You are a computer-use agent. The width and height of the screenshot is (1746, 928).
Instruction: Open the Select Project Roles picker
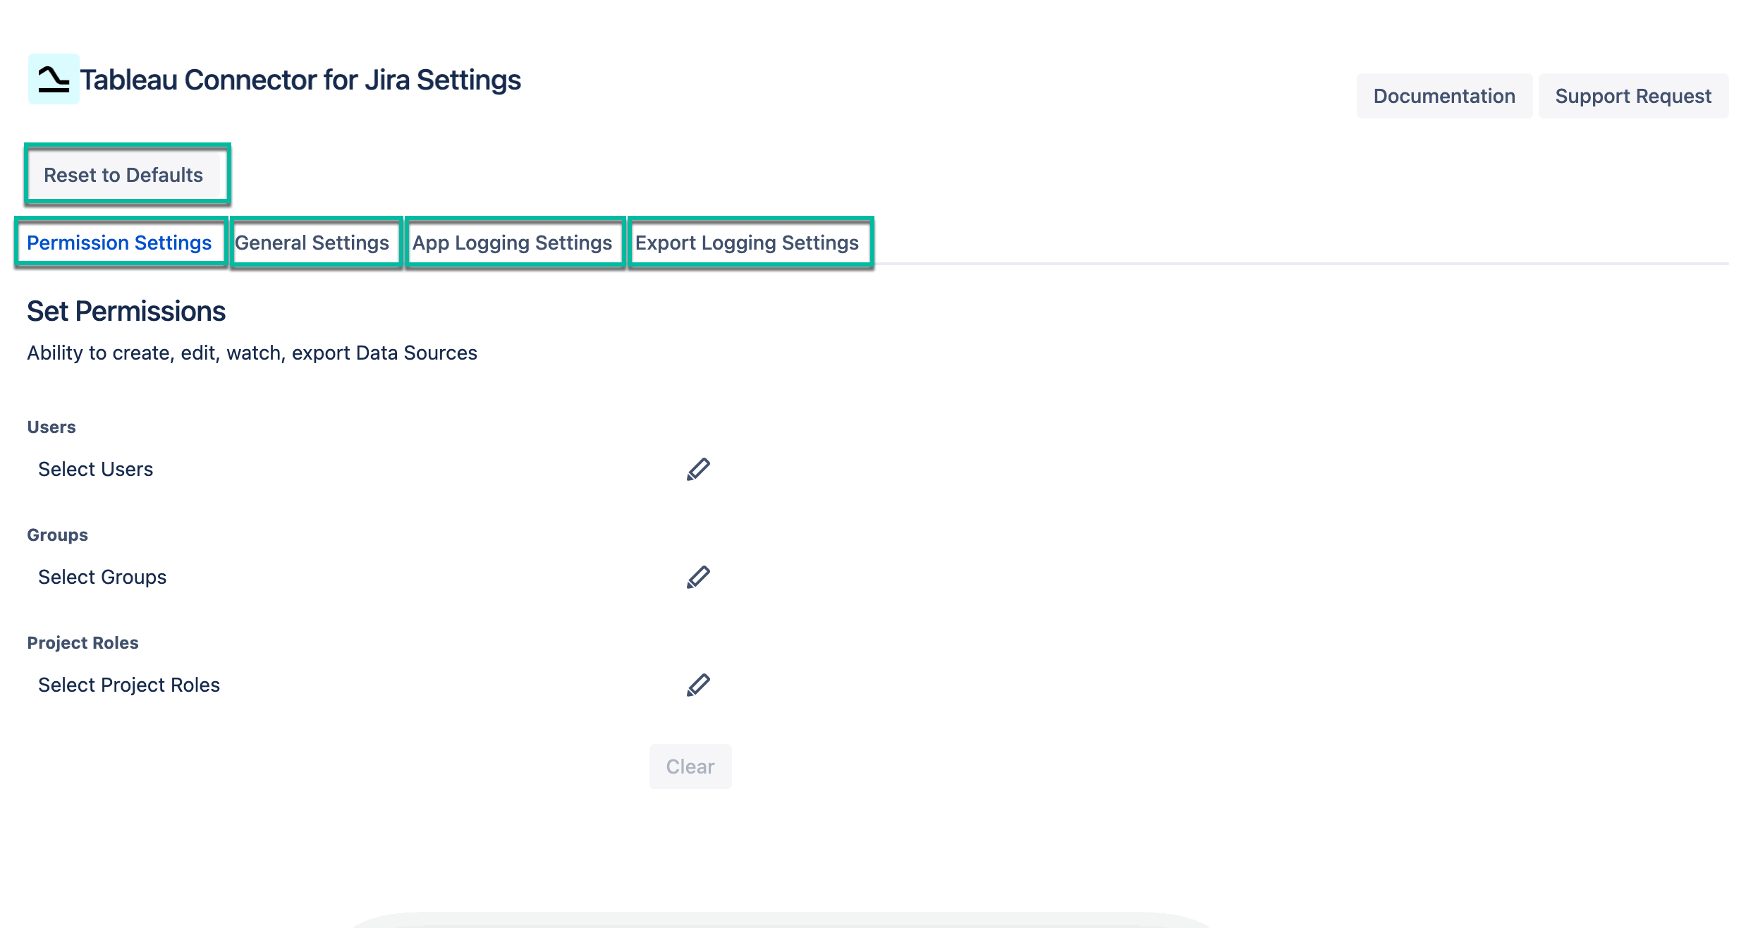coord(128,684)
